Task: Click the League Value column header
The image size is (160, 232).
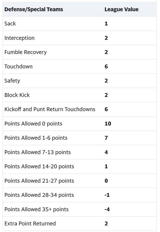Action: click(121, 9)
